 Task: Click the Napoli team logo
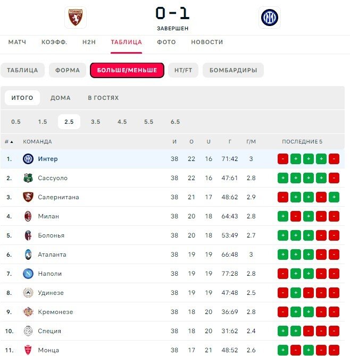click(x=28, y=274)
